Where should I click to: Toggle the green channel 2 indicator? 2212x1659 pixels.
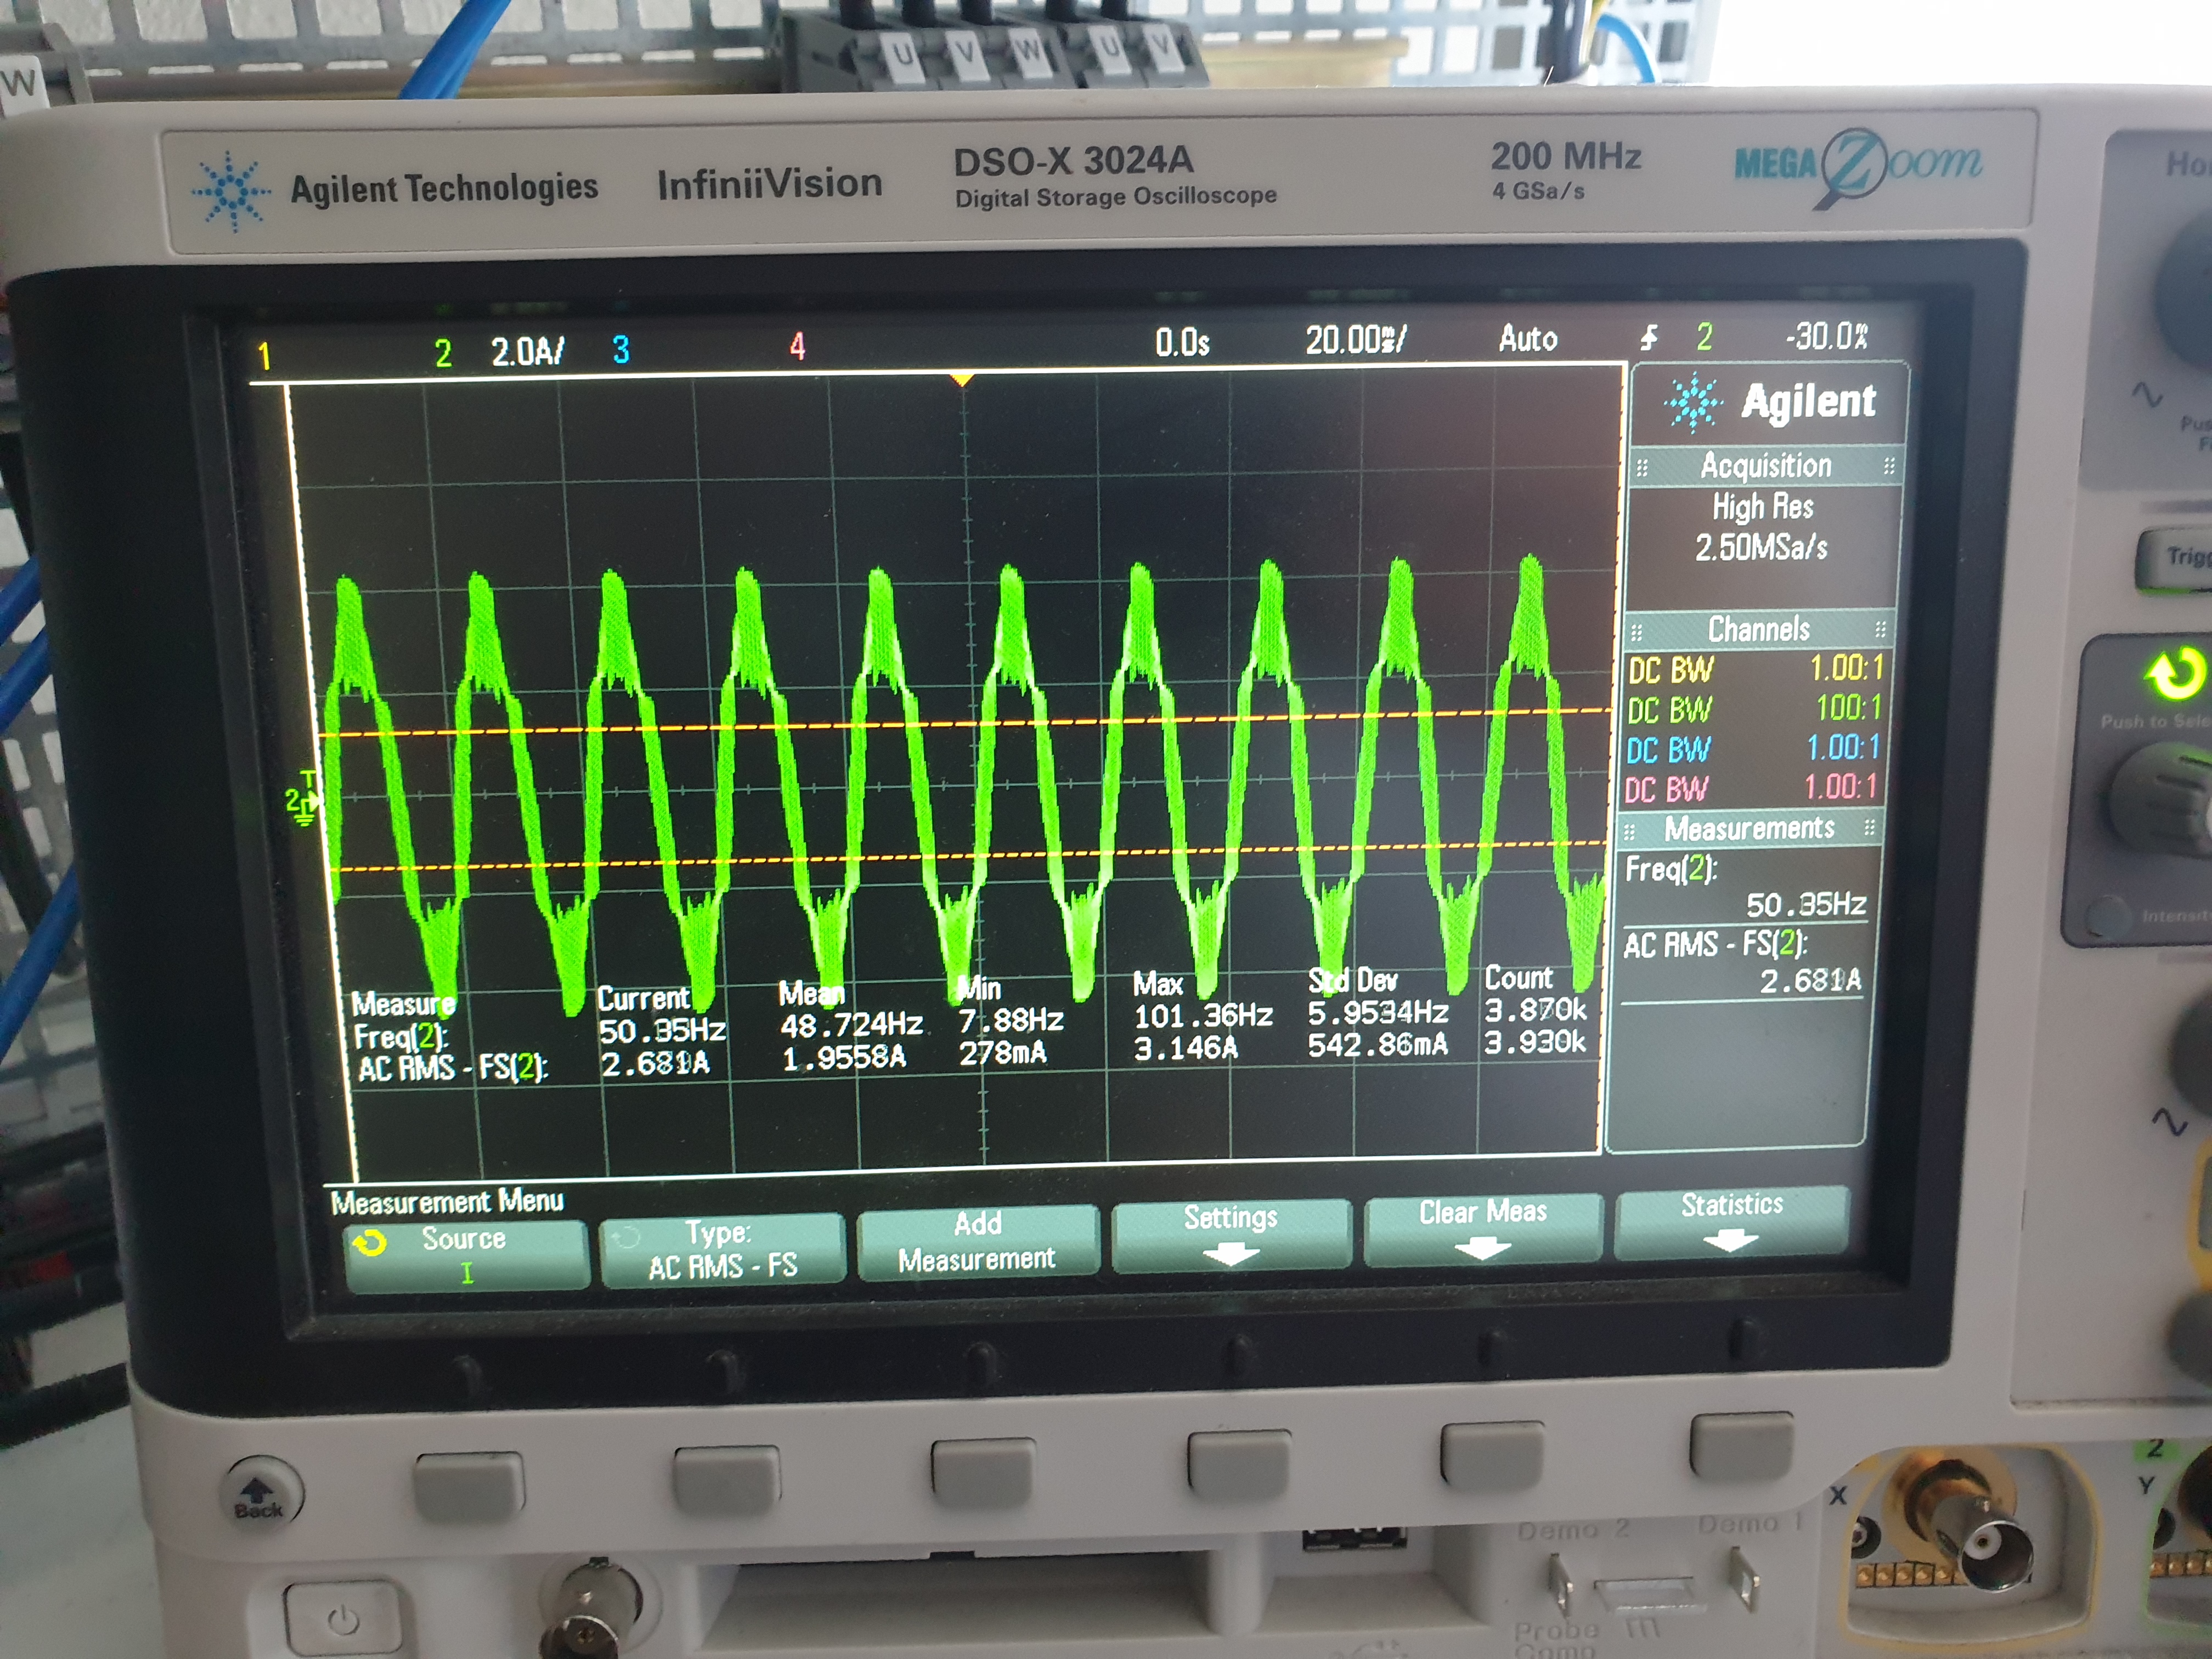point(443,352)
